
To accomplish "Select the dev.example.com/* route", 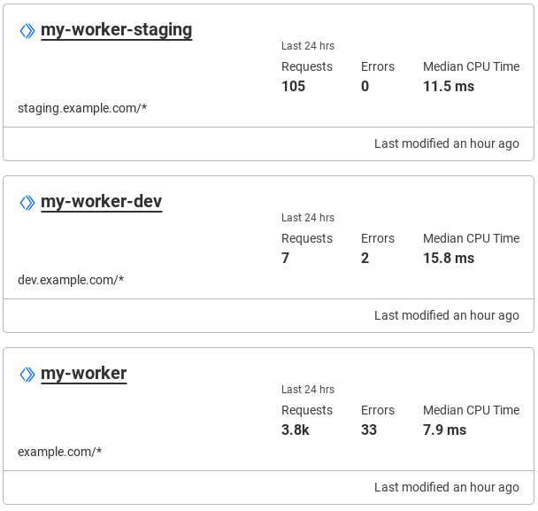I will 71,280.
